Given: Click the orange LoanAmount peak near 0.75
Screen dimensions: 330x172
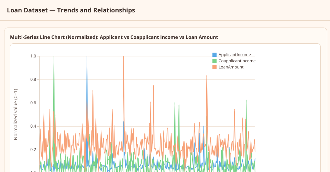Looking at the screenshot, I should click(x=154, y=86).
